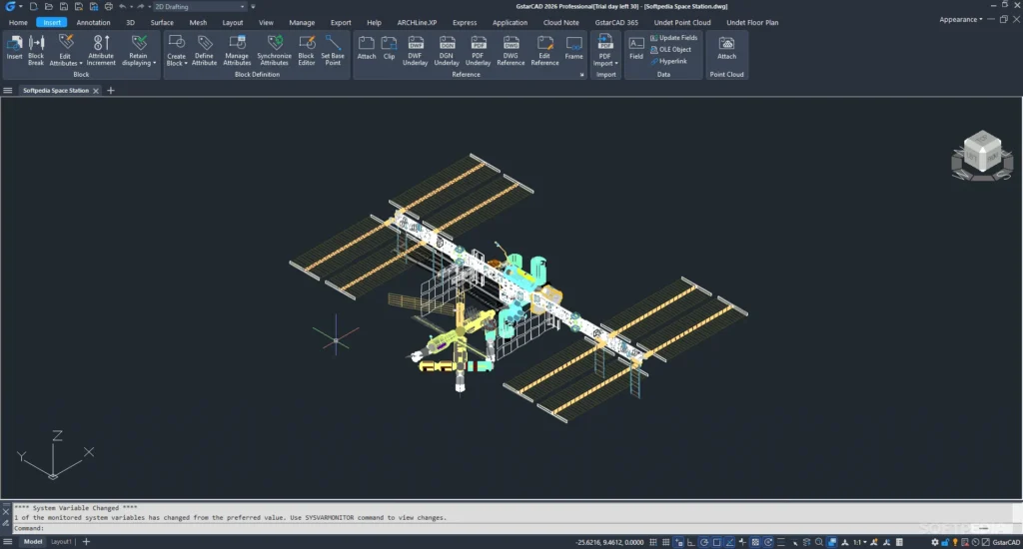Select the Softpedia Space Station drawing tab
This screenshot has width=1023, height=549.
56,91
